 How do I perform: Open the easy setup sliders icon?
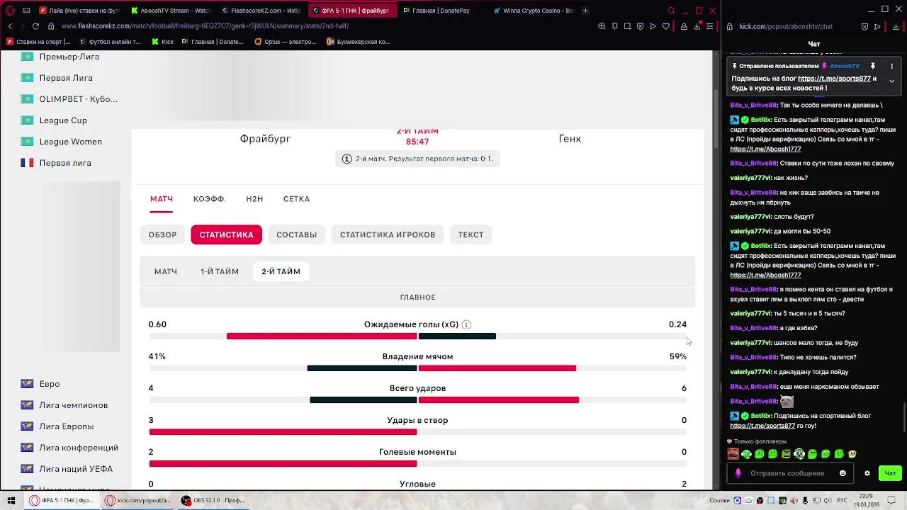pos(709,26)
